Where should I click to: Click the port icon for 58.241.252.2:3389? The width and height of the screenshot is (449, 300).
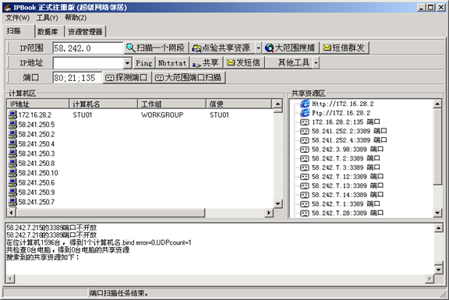click(x=304, y=132)
